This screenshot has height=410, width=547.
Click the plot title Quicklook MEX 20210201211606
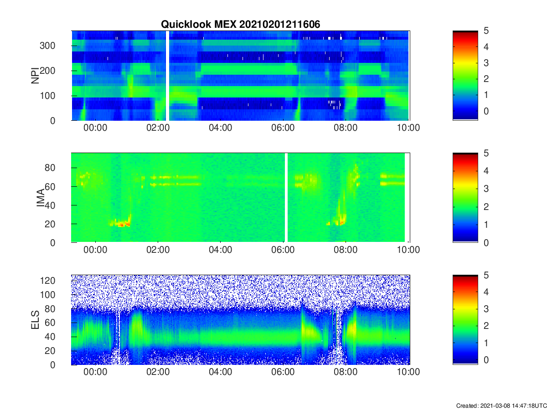coord(241,25)
